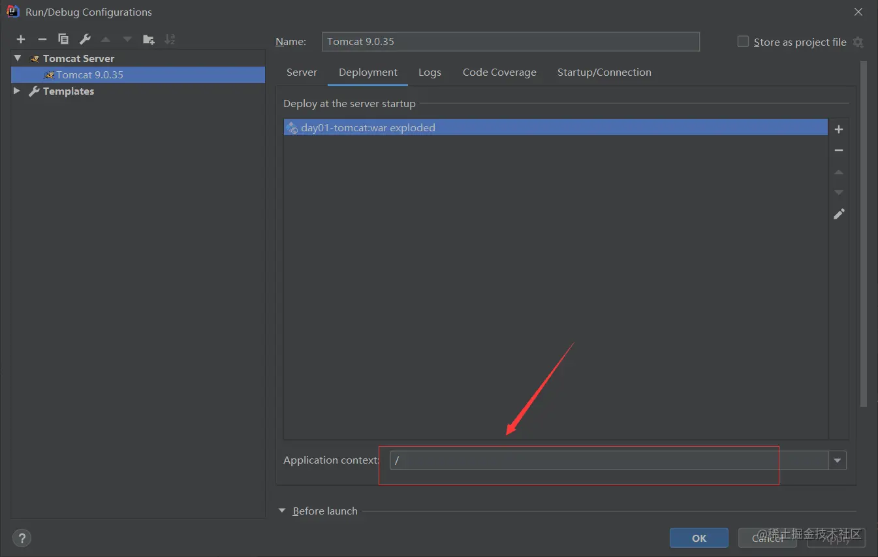Remove the selected configuration with minus icon
The width and height of the screenshot is (878, 557).
pos(42,39)
